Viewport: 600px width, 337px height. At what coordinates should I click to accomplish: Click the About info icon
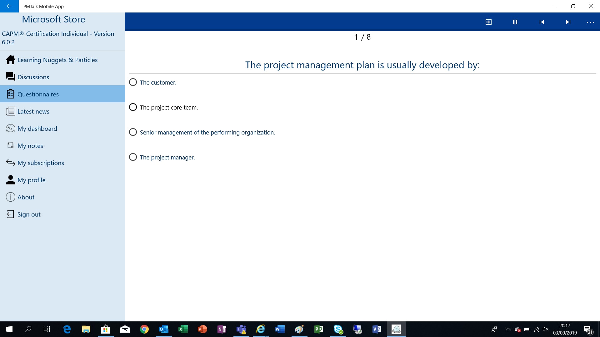click(10, 197)
